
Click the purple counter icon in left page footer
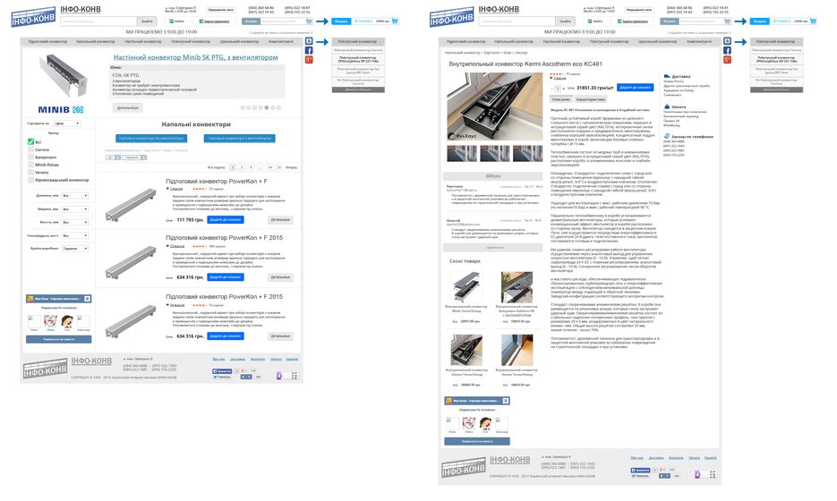coord(278,376)
